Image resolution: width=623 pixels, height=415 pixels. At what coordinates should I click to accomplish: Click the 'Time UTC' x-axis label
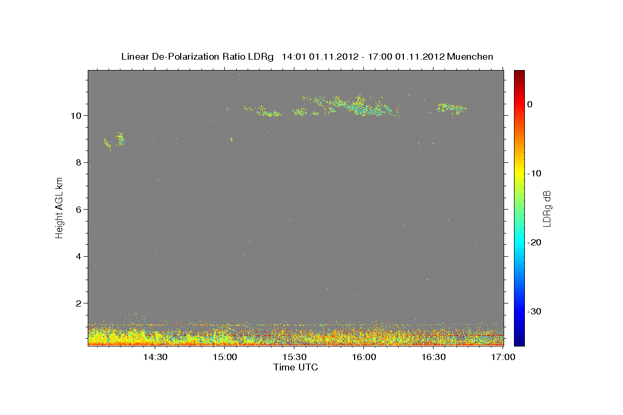tap(295, 367)
